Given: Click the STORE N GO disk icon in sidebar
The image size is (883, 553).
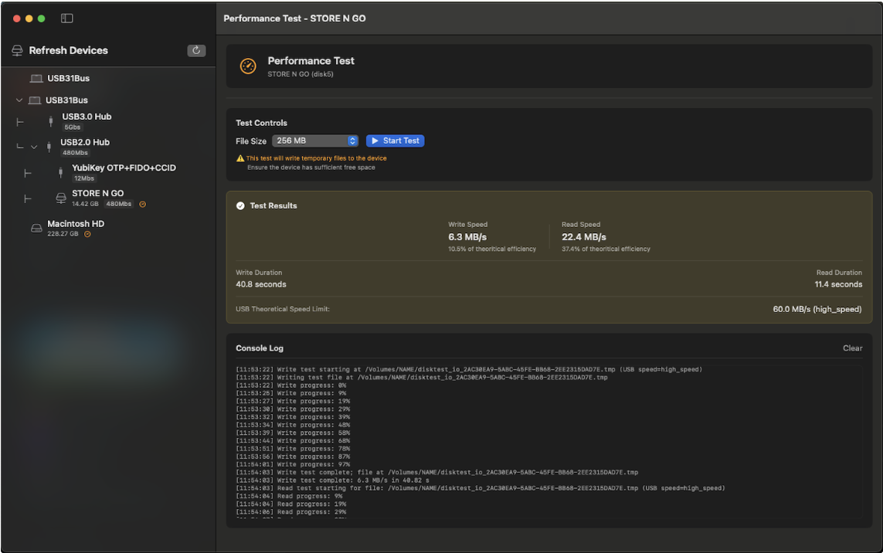Looking at the screenshot, I should click(x=60, y=198).
